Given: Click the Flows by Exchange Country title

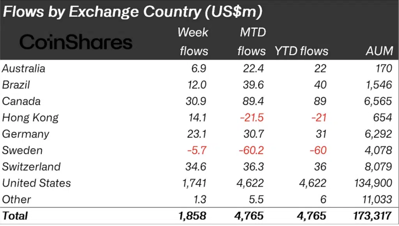Looking at the screenshot, I should pyautogui.click(x=132, y=12).
